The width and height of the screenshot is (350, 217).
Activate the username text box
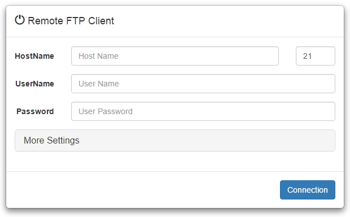click(203, 84)
